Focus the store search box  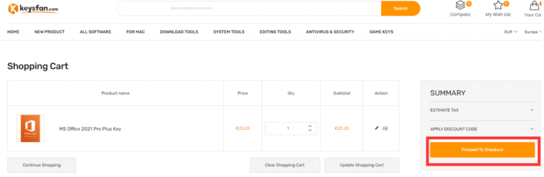(x=249, y=8)
